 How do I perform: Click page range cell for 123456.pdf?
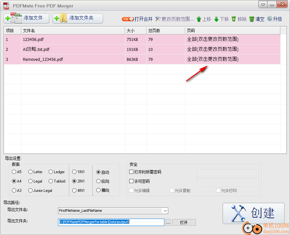(x=233, y=39)
